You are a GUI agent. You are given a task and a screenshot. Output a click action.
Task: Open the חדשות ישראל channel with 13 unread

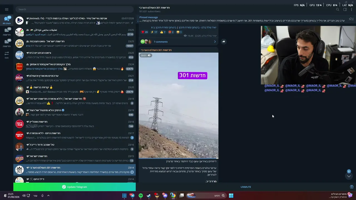75,158
